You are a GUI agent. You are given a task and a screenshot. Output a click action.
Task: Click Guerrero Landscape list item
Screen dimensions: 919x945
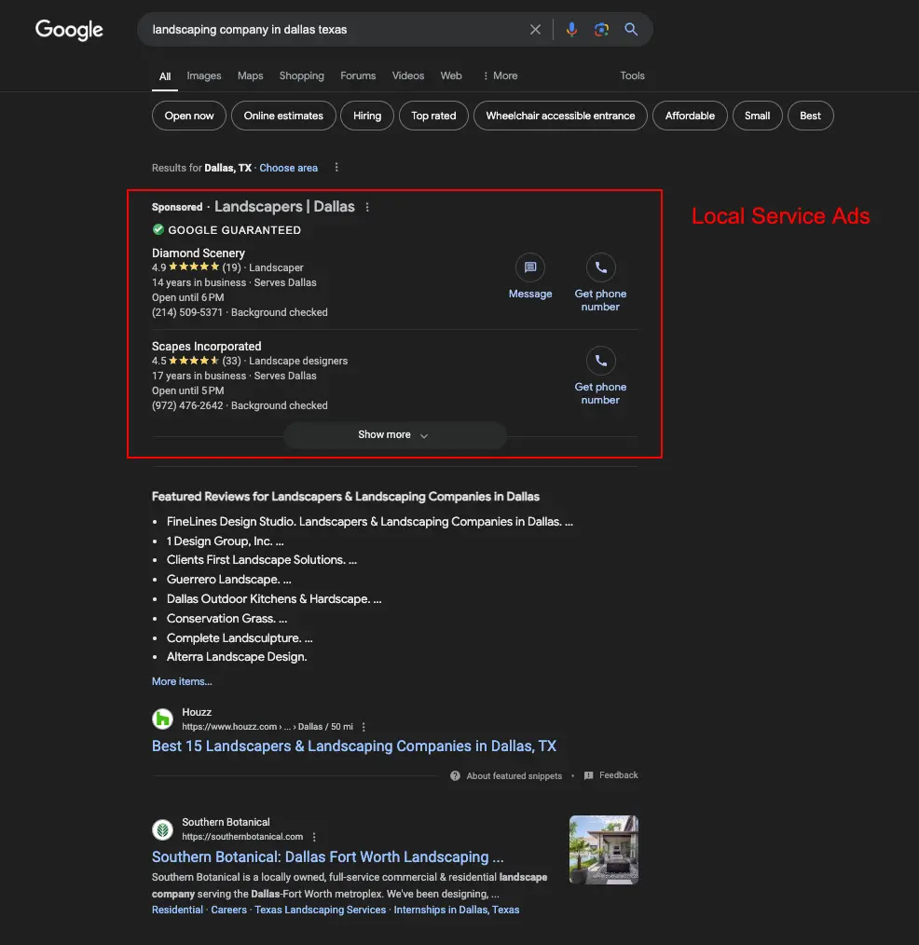[229, 580]
